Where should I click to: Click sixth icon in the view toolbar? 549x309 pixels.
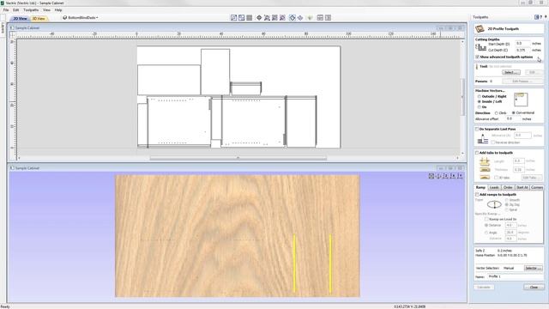(274, 17)
